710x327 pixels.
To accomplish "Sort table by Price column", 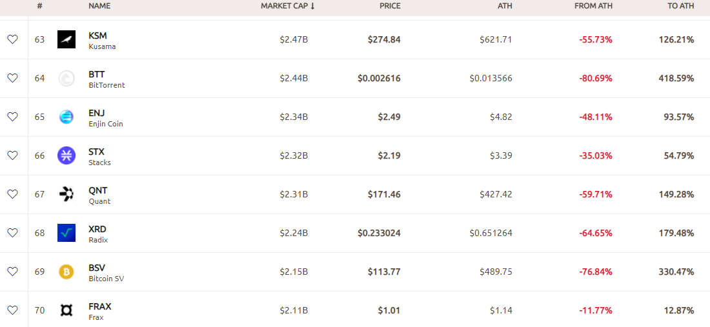I will [390, 6].
